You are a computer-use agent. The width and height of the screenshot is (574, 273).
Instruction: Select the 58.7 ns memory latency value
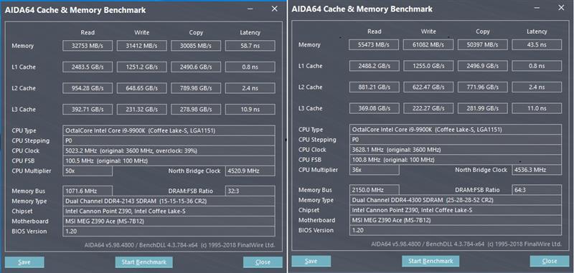coord(250,46)
